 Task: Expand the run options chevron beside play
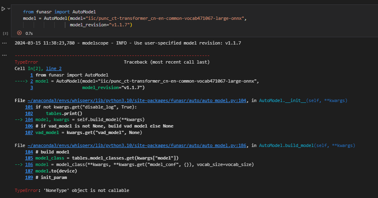click(x=9, y=9)
